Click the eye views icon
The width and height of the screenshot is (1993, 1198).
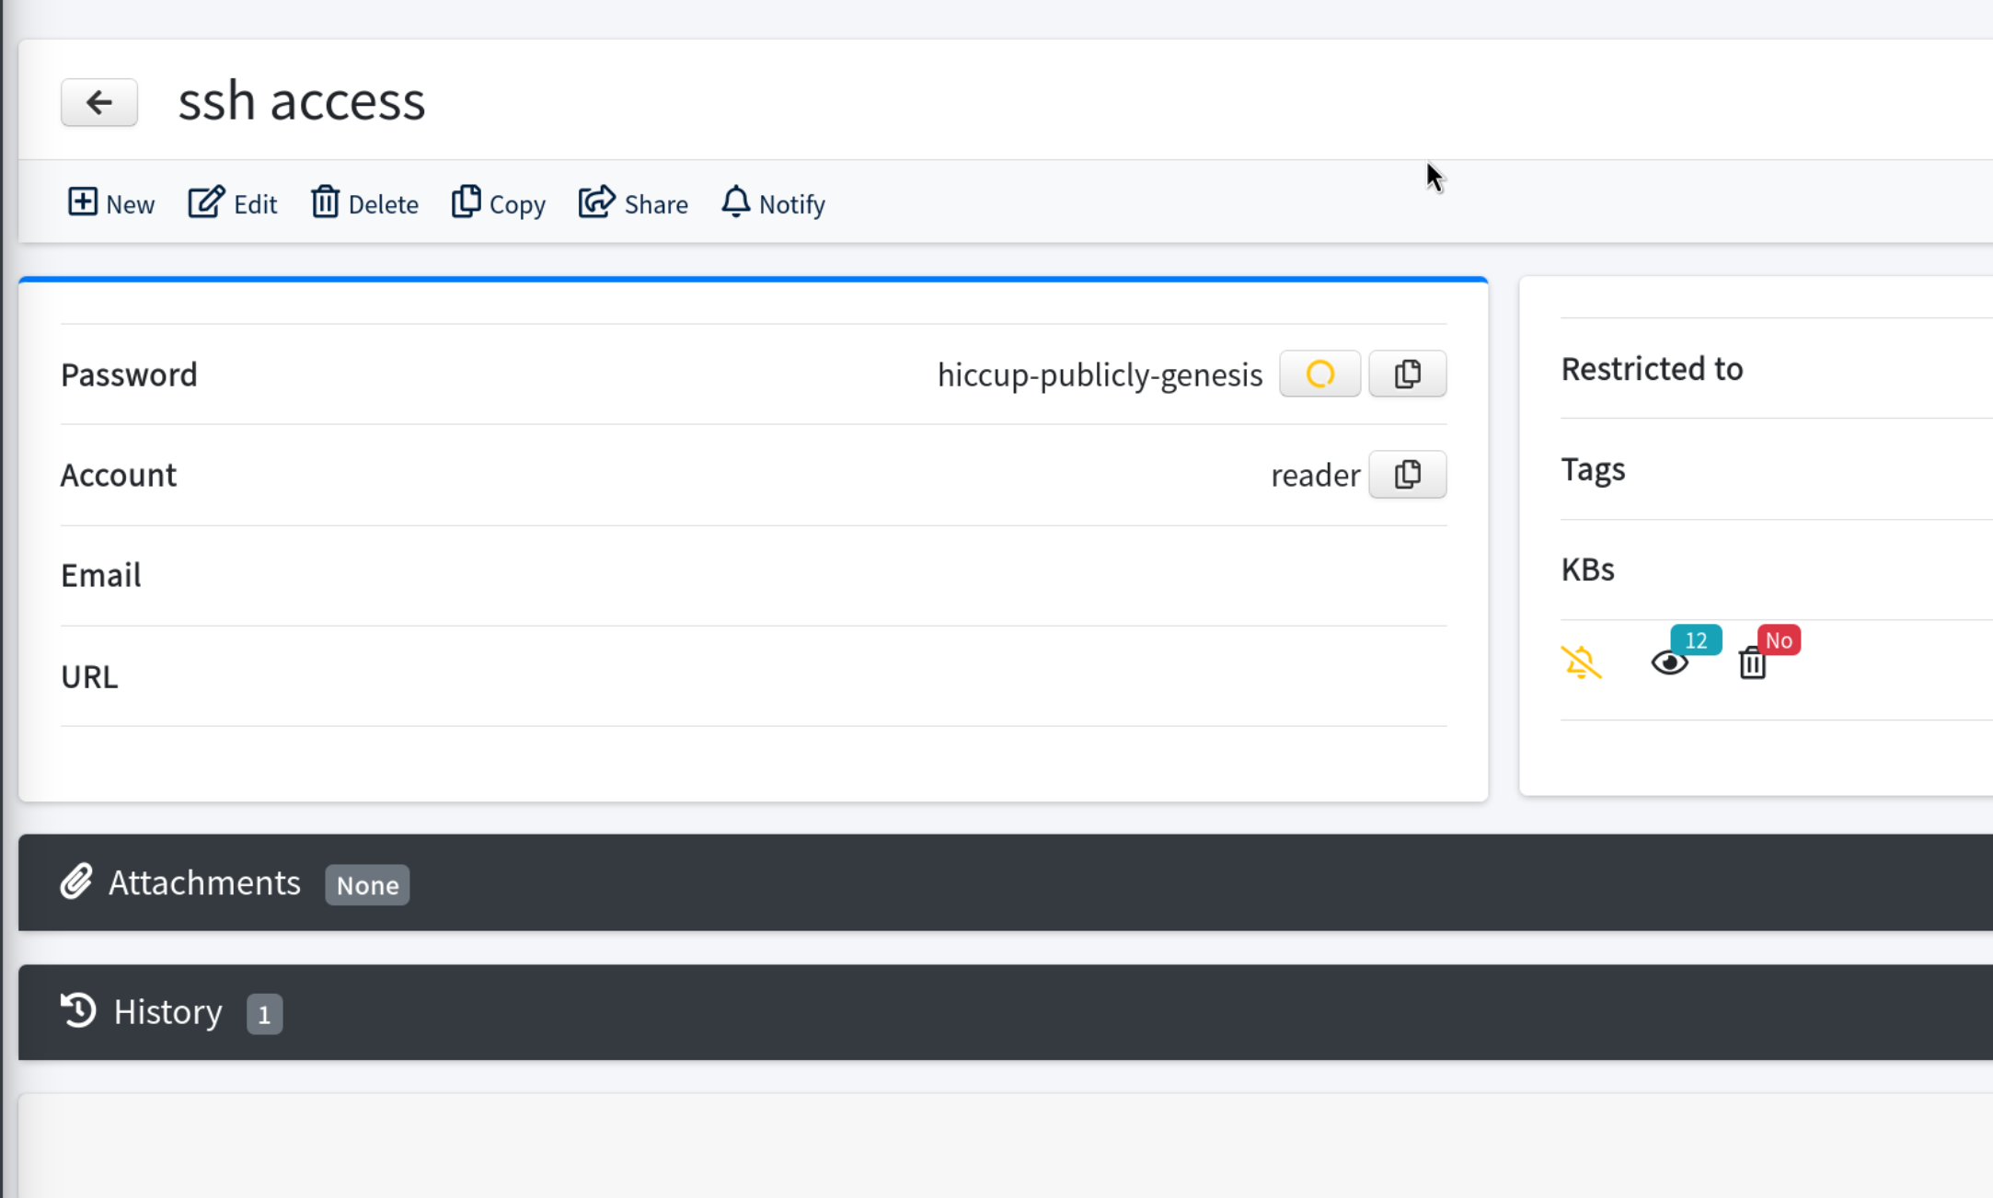(1669, 663)
